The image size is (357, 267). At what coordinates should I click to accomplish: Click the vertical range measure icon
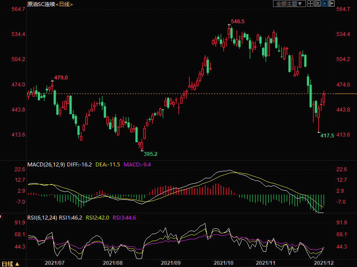tap(317, 4)
